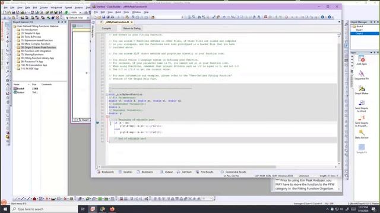380x213 pixels.
Task: Collapse the void function code block
Action: pos(107,95)
